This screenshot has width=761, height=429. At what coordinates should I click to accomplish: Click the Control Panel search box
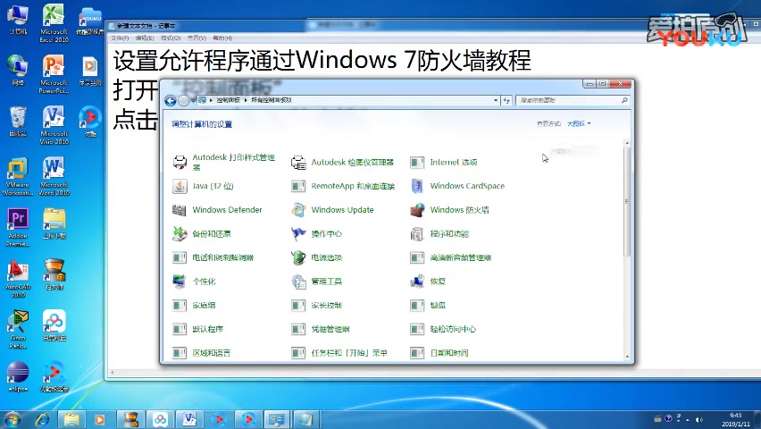(572, 101)
